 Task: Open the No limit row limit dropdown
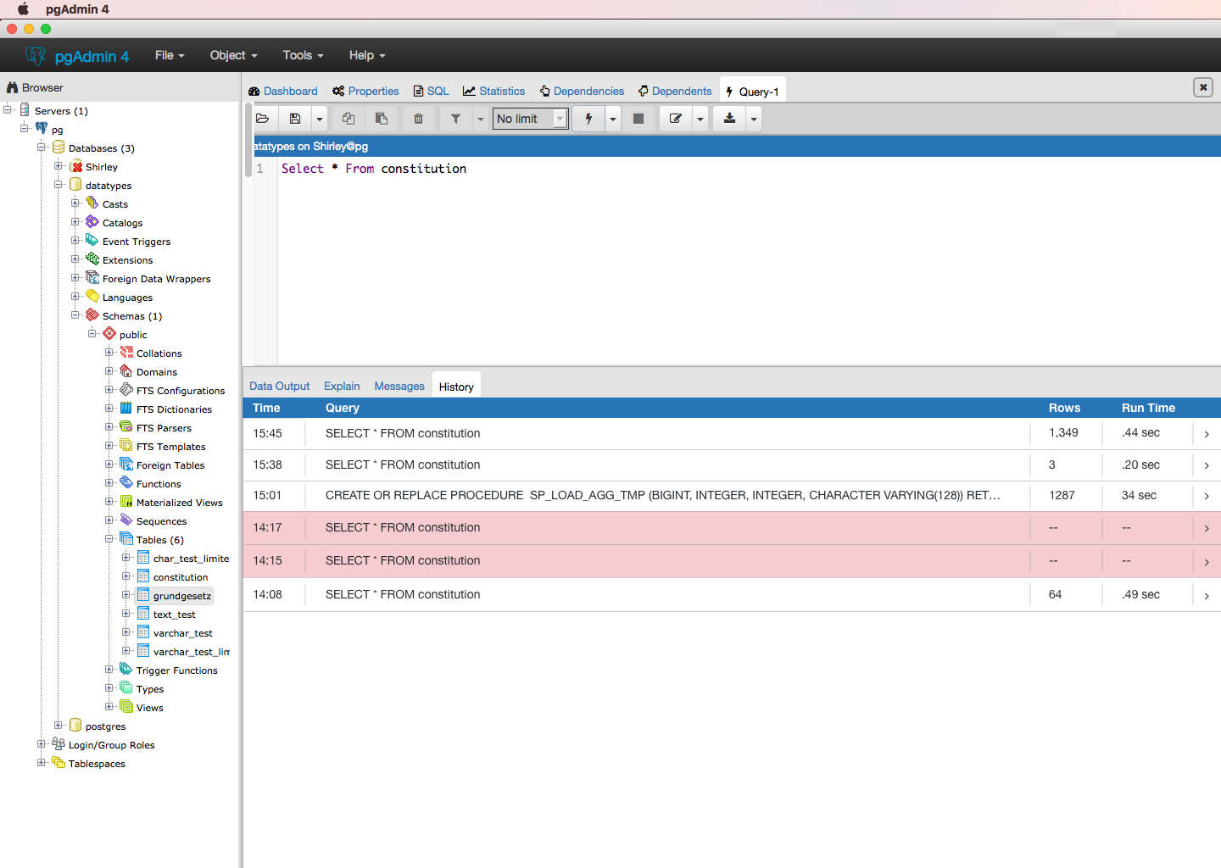(x=530, y=119)
